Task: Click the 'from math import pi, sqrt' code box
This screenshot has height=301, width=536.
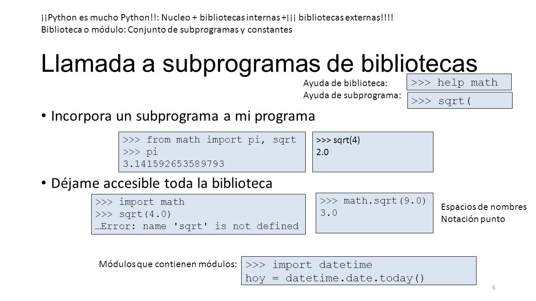Action: coord(212,152)
